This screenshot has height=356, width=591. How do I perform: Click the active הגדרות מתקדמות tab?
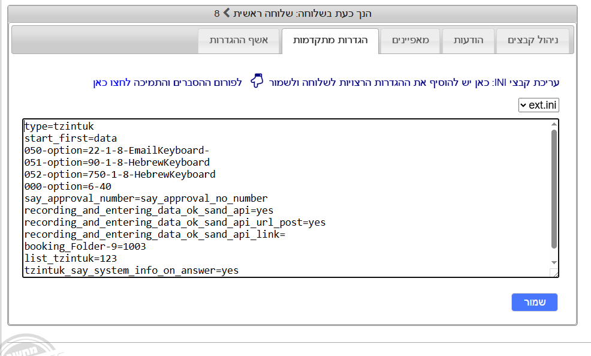tap(330, 40)
